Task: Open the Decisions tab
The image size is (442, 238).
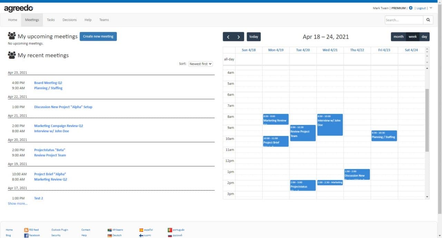Action: (x=69, y=20)
